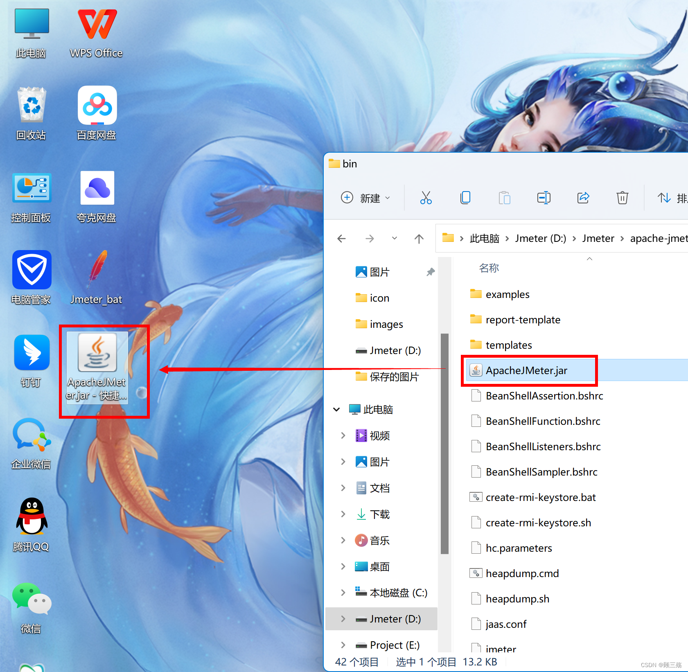
Task: Launch 夸克网盘 desktop icon
Action: 97,197
